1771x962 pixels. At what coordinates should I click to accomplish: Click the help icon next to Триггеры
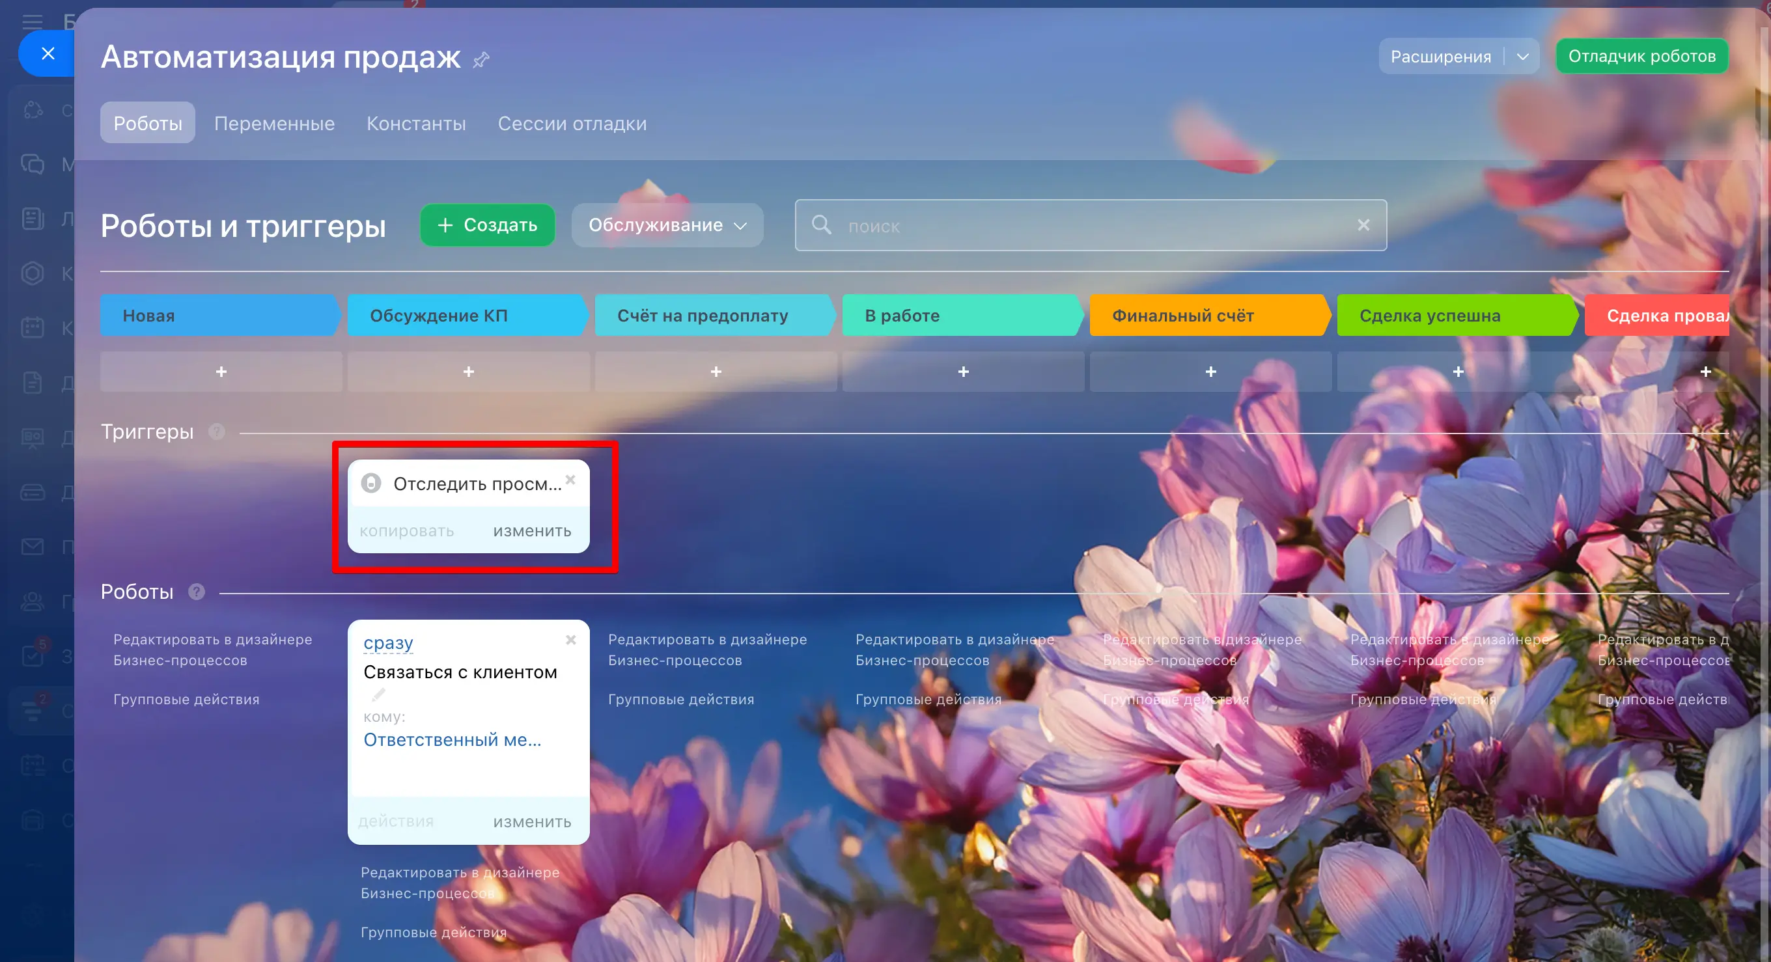[x=217, y=432]
